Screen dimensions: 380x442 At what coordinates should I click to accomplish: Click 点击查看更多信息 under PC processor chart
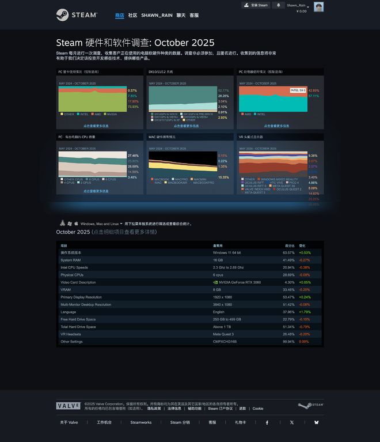[x=276, y=126]
